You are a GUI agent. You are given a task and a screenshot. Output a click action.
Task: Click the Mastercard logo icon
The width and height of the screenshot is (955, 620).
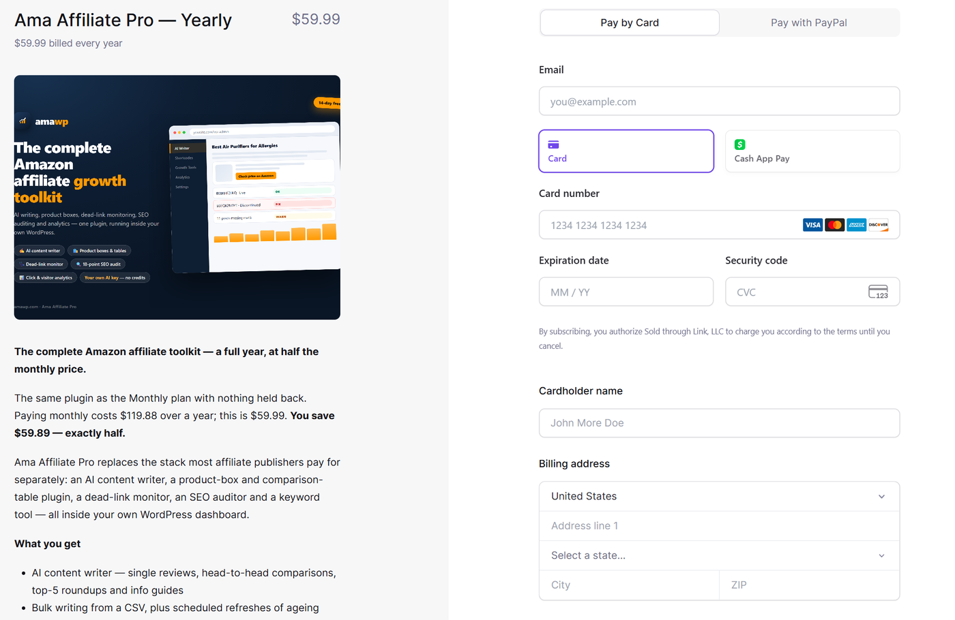tap(834, 225)
